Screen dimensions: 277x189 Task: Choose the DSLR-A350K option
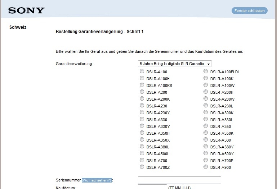click(x=206, y=133)
